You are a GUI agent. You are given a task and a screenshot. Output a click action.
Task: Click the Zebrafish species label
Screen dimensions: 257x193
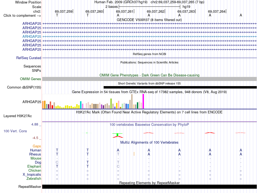click(x=34, y=179)
